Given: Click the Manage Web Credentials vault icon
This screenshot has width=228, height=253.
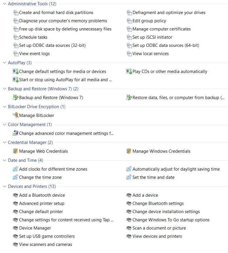Looking at the screenshot, I should [x=16, y=151].
